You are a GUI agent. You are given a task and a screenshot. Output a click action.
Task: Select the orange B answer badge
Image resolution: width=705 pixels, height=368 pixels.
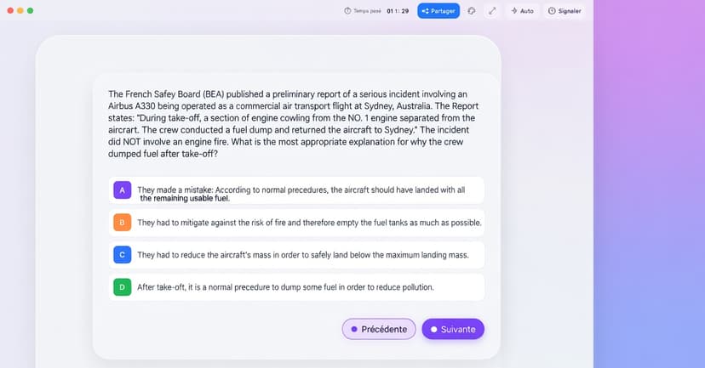tap(122, 223)
